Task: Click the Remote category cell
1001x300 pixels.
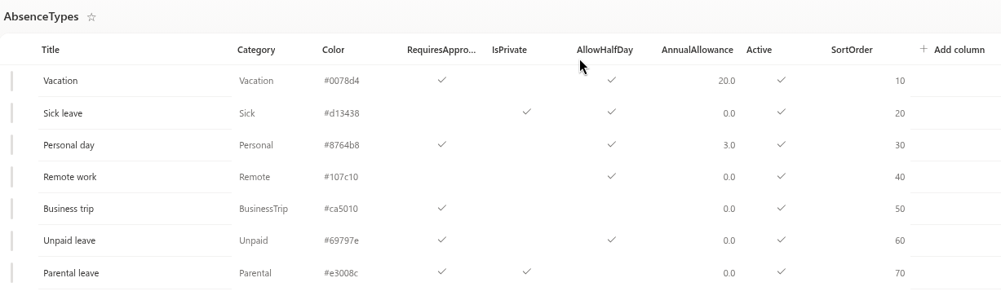Action: (255, 177)
